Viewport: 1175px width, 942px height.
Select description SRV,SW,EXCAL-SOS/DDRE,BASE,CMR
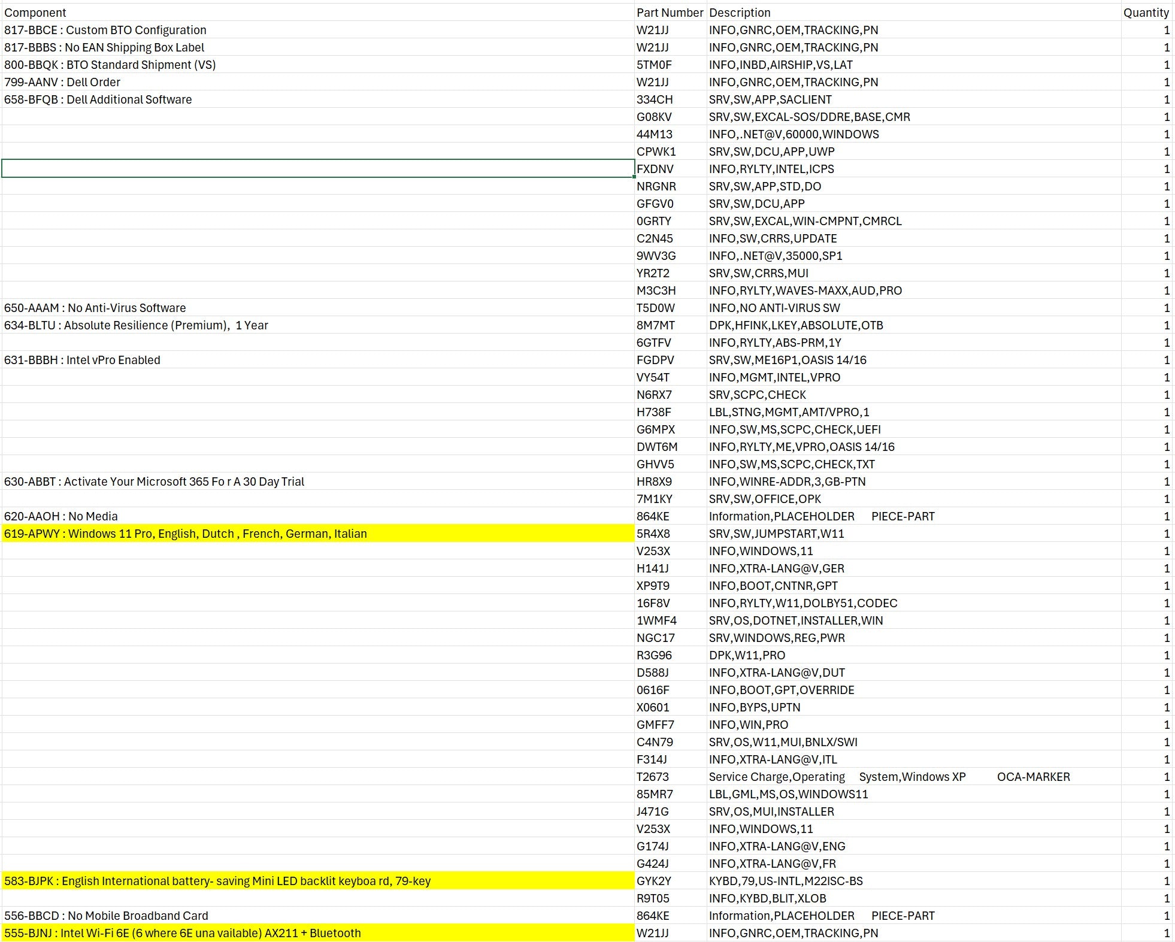point(914,117)
